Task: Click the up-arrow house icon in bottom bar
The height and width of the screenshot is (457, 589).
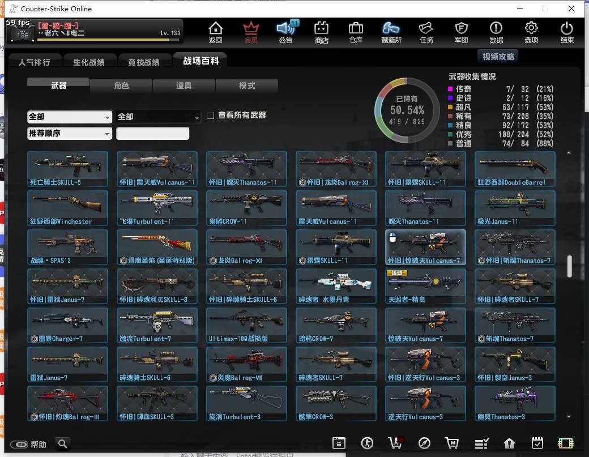Action: pos(509,443)
